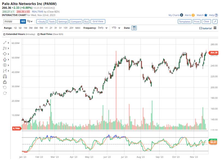Expand the Fibonacci list tool options
Screen dimensions: 223x164
[8, 48]
